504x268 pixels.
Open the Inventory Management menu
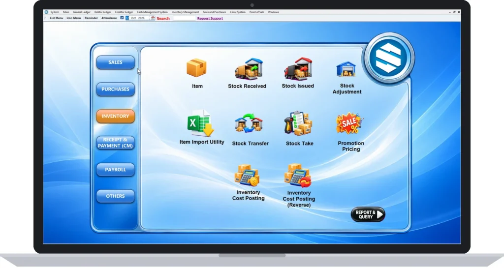coord(185,12)
